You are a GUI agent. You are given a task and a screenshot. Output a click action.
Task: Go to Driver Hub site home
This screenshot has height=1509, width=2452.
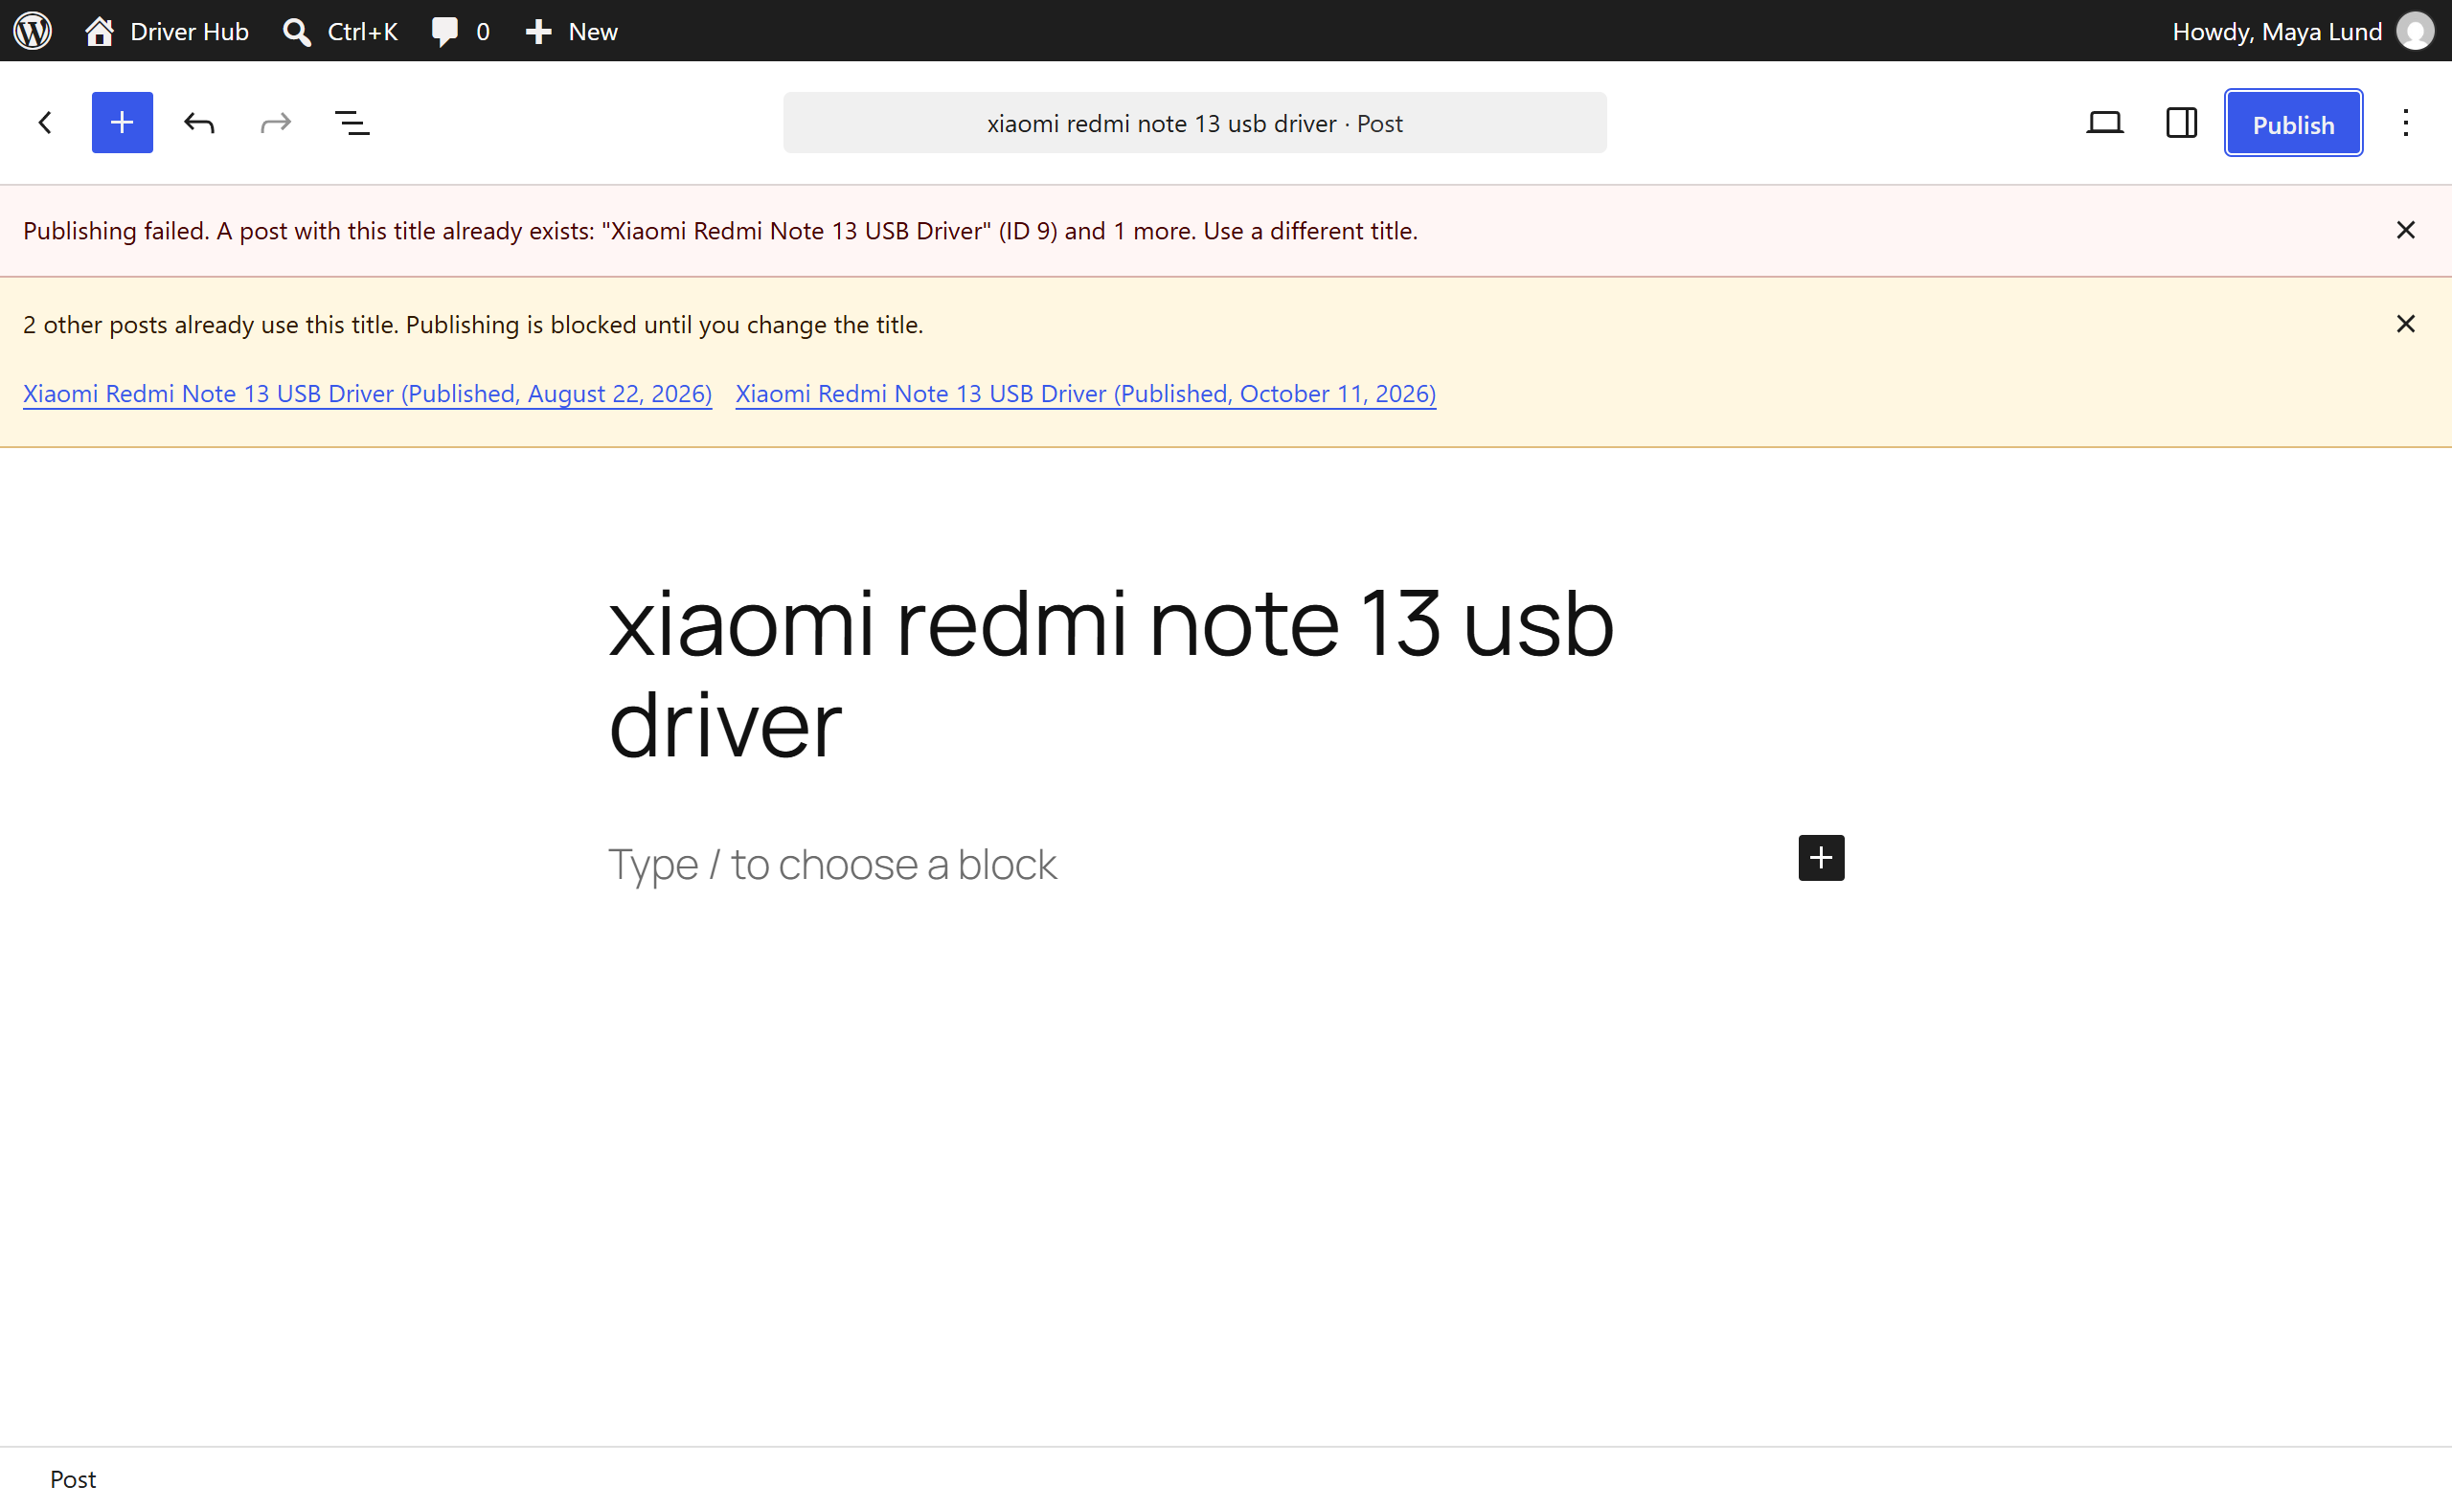167,31
